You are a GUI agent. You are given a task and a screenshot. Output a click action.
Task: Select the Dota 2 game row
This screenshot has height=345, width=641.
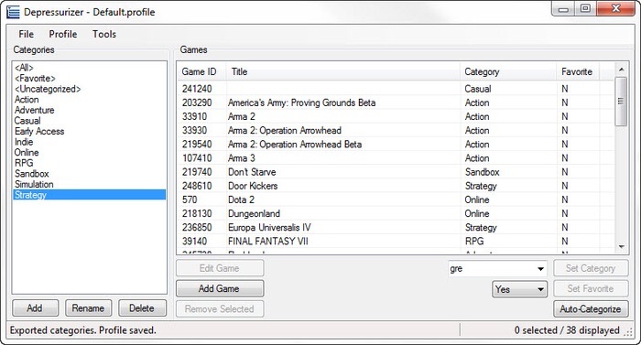coord(396,199)
